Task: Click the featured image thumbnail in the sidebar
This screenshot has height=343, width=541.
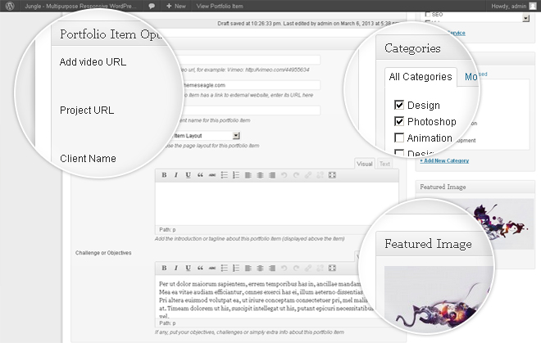Action: tap(500, 223)
